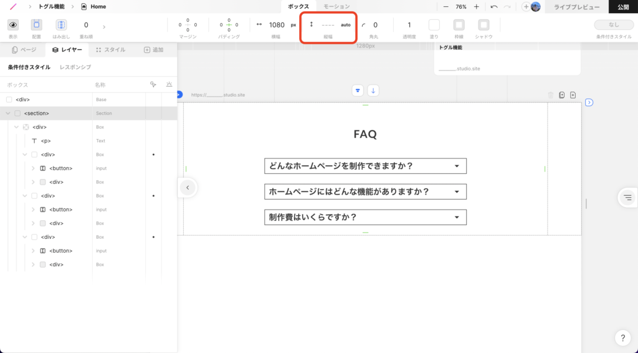Click the user avatar
638x353 pixels.
pos(536,7)
